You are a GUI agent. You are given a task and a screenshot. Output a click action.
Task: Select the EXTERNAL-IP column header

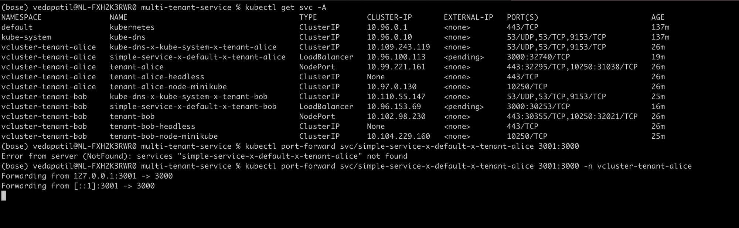pos(468,17)
